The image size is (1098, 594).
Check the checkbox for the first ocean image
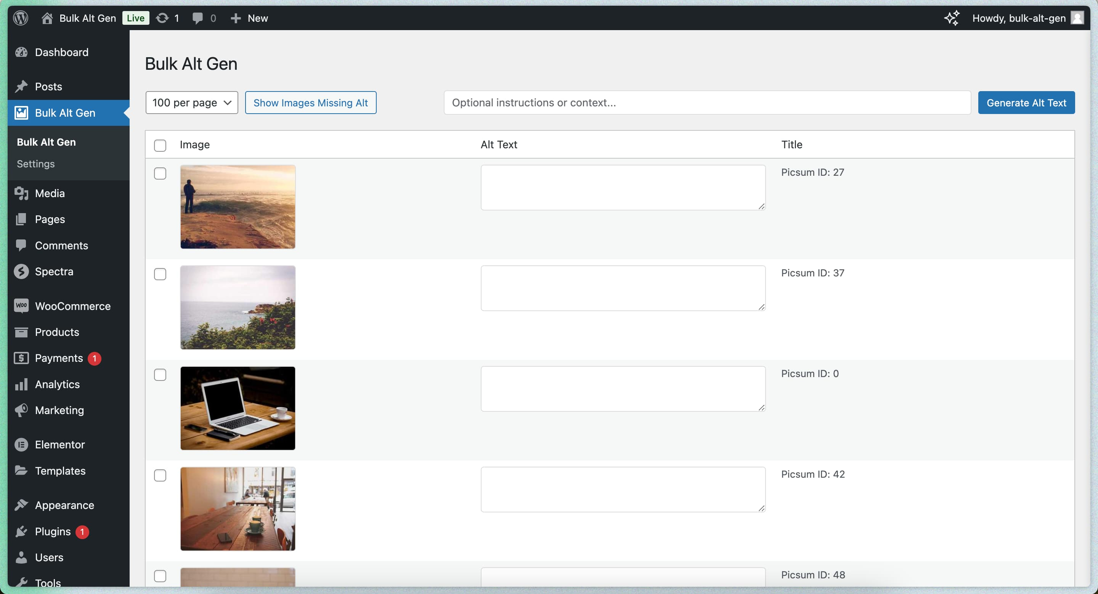160,173
